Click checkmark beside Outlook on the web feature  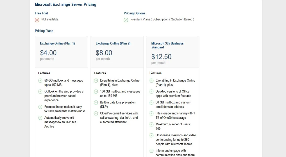tap(40, 92)
